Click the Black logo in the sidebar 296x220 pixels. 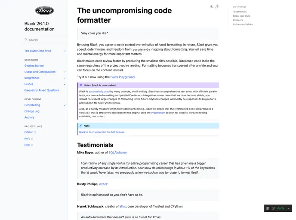[45, 11]
